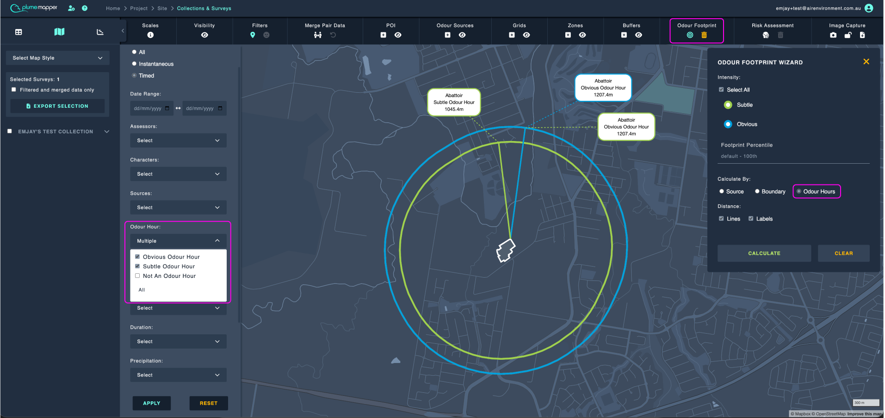
Task: Open the Odour Footprint target icon
Action: point(690,35)
